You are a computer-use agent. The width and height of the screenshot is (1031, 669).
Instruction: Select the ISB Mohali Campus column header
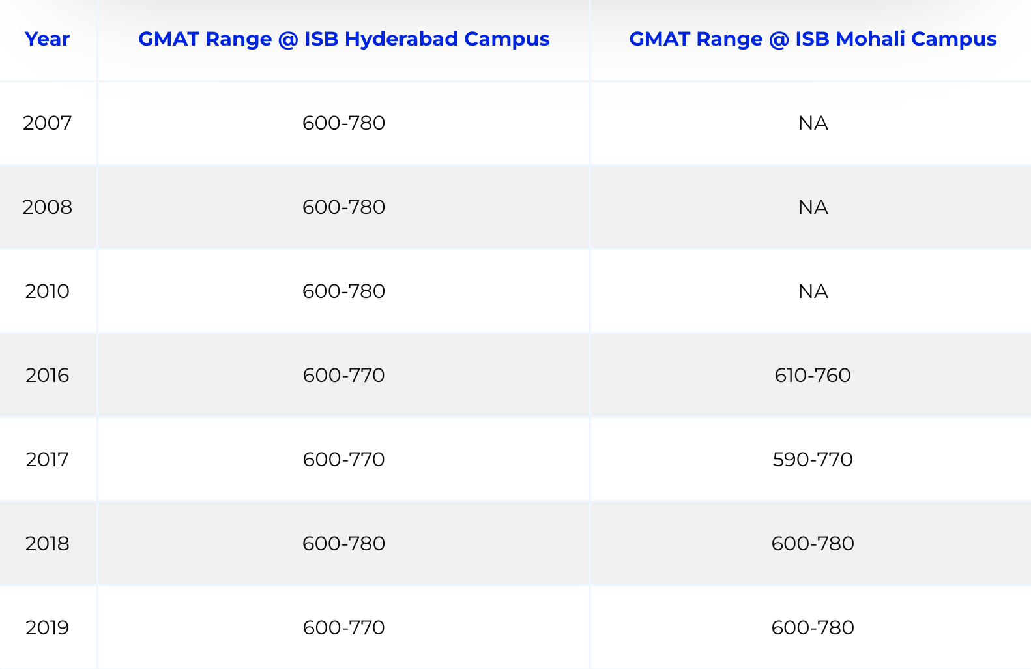click(812, 39)
